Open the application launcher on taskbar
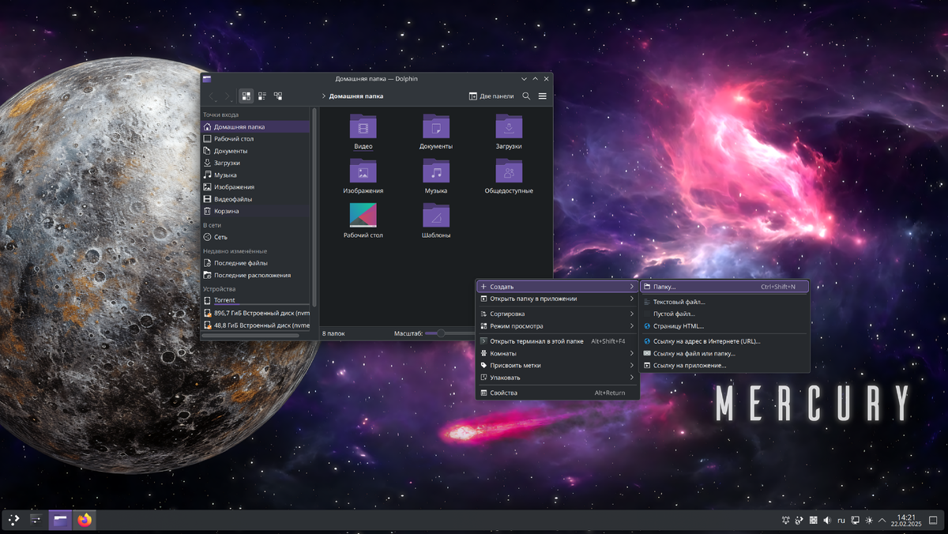948x534 pixels. click(13, 520)
